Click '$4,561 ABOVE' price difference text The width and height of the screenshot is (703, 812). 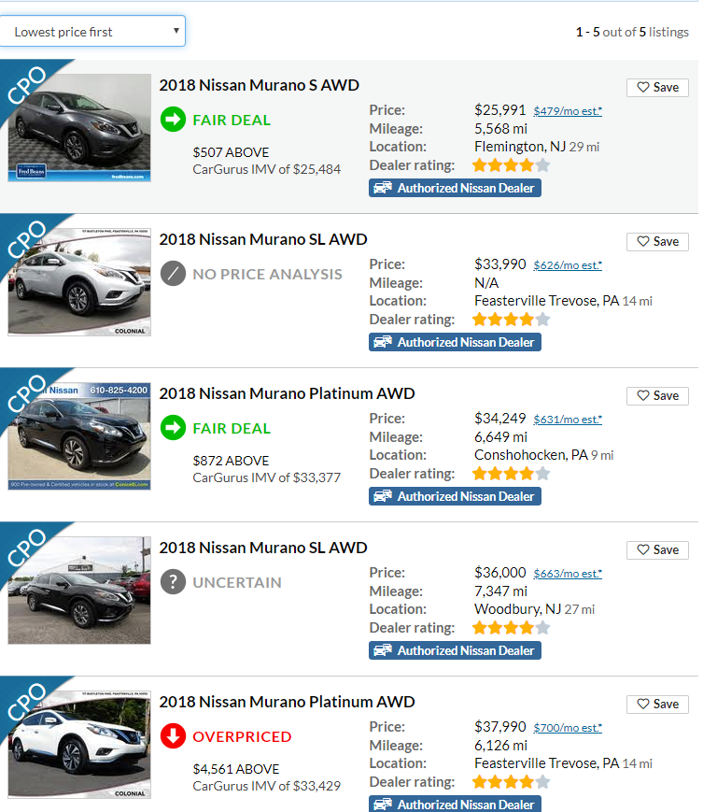pyautogui.click(x=236, y=770)
